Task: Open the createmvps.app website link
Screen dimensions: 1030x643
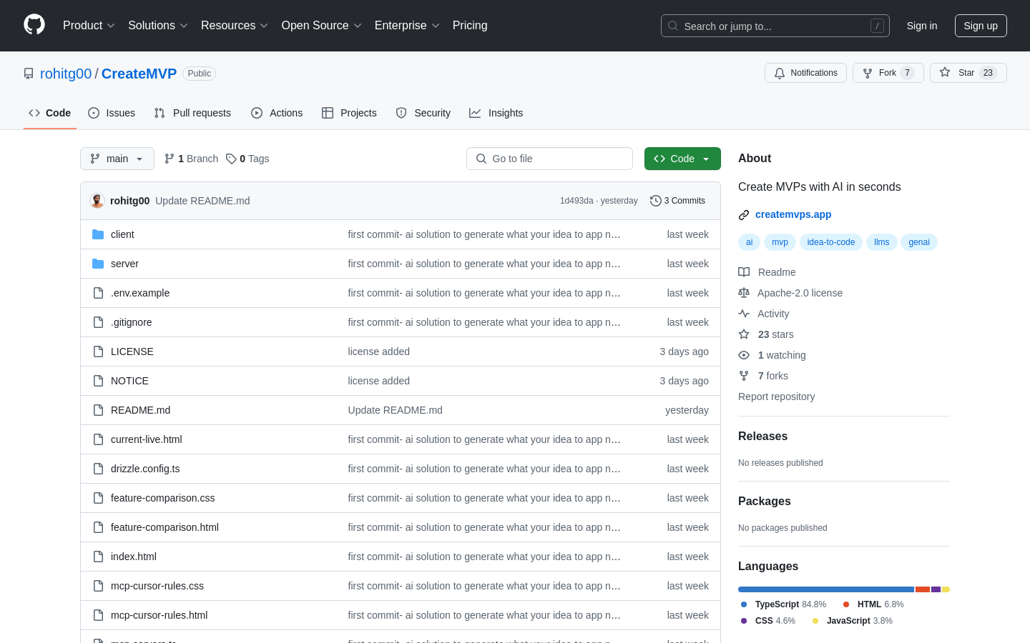Action: tap(793, 214)
